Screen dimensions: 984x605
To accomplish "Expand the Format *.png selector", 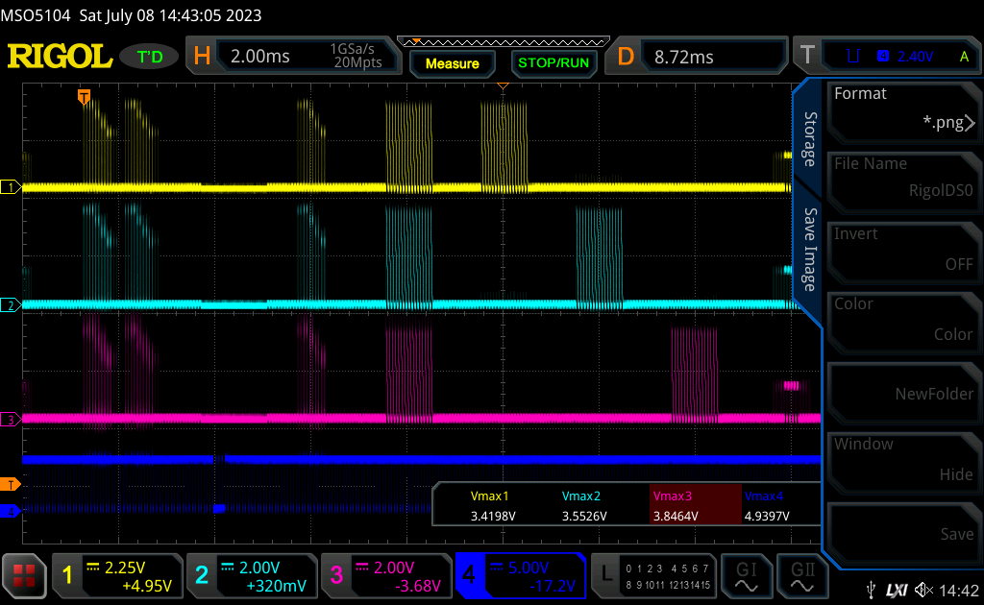I will coord(903,109).
